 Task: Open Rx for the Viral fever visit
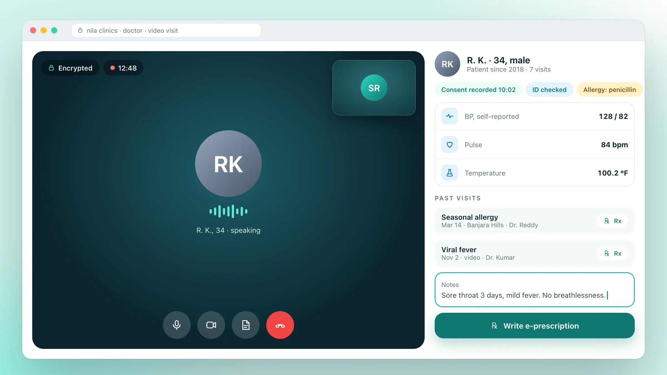[x=613, y=253]
